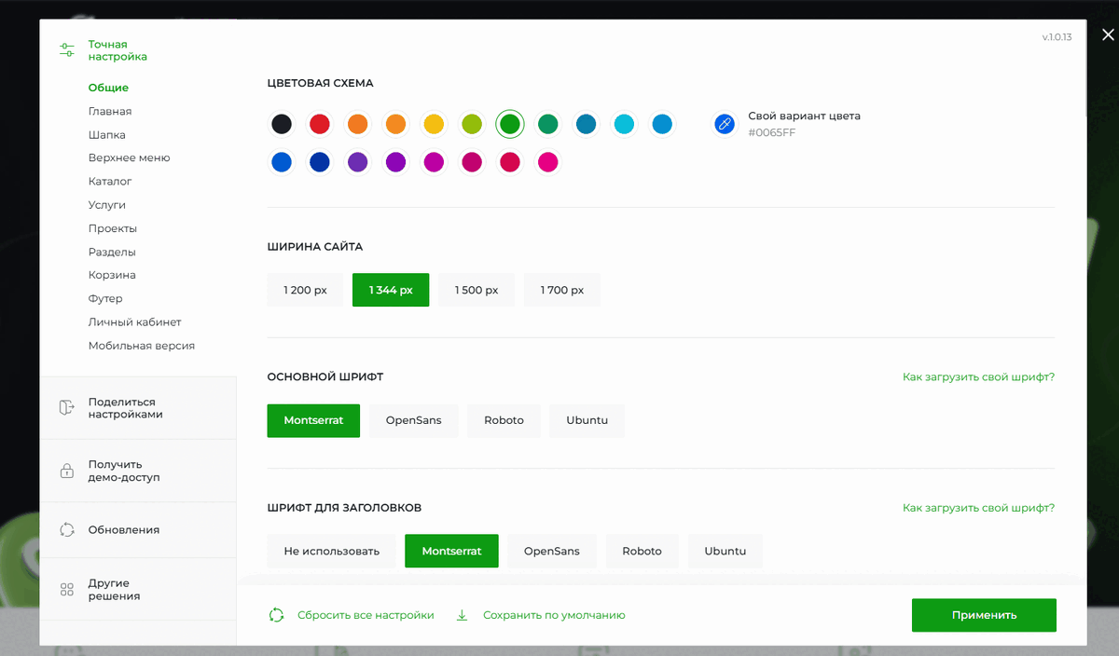Choose Ubuntu for heading font
The height and width of the screenshot is (656, 1119).
coord(725,551)
